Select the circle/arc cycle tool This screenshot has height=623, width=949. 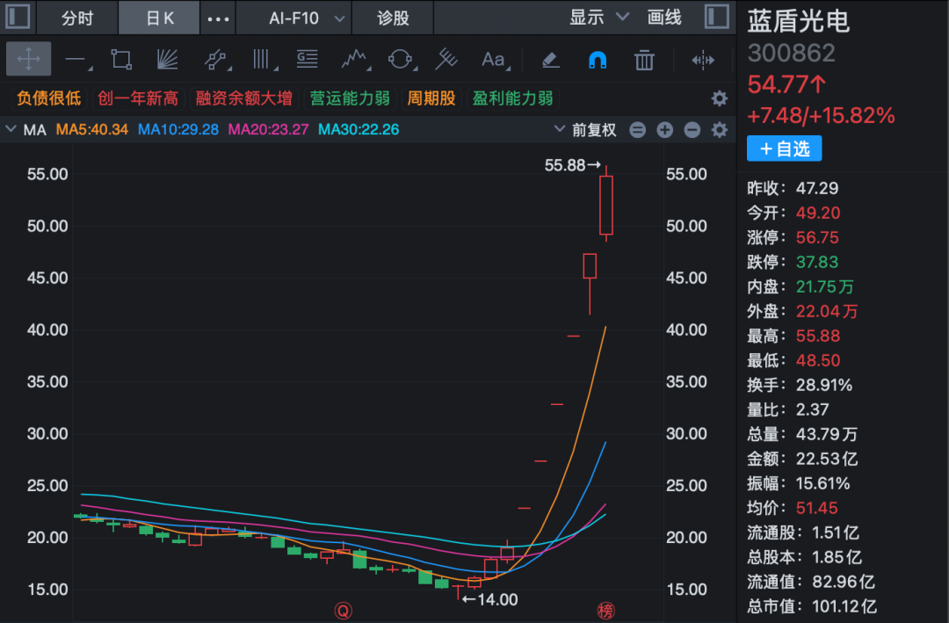(x=401, y=60)
